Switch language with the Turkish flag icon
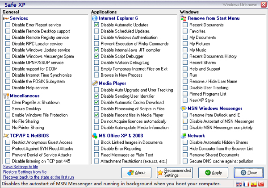Viewport: 268px width, 188px height. (261, 184)
